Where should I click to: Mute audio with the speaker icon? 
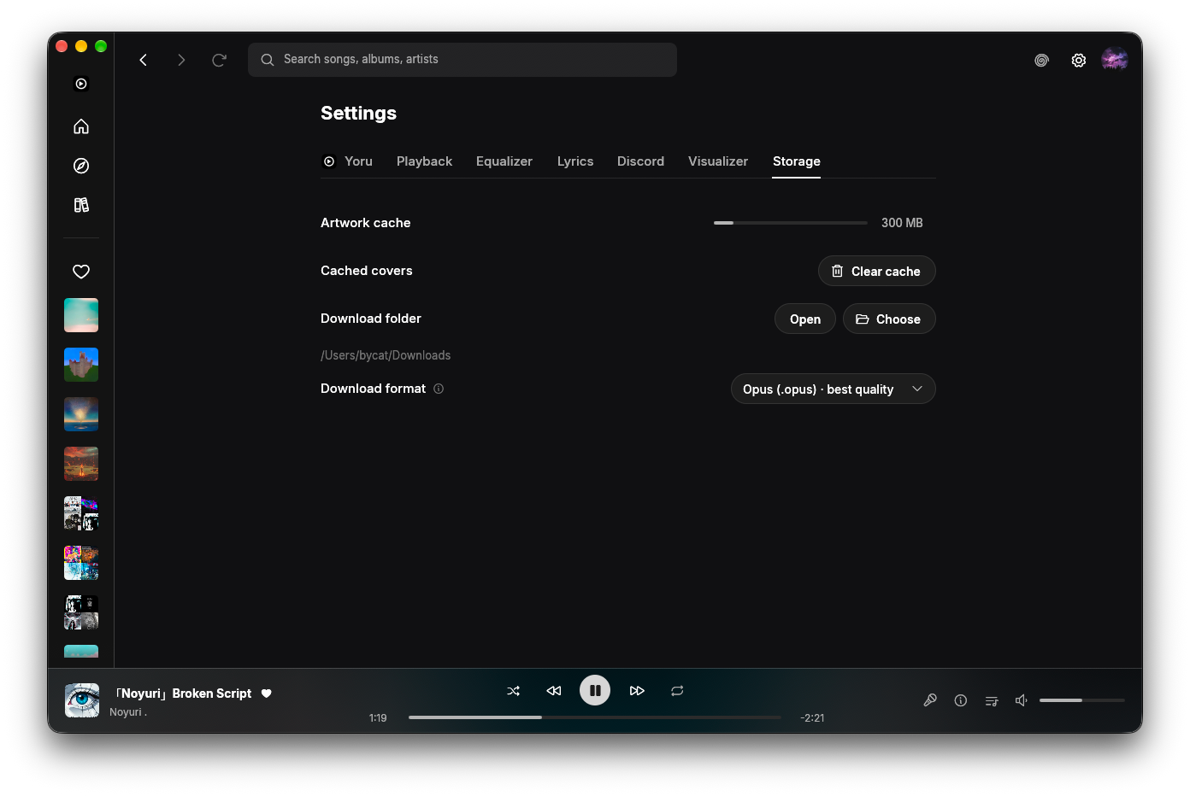click(x=1022, y=700)
